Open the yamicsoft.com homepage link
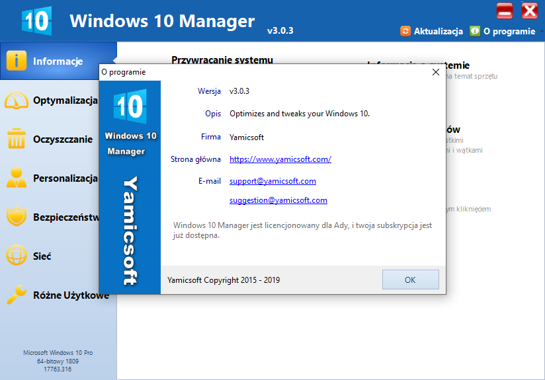Image resolution: width=545 pixels, height=380 pixels. [280, 159]
